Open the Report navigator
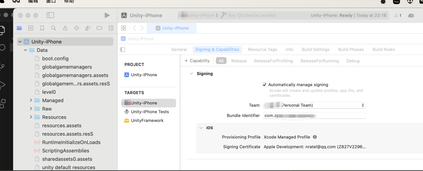The height and width of the screenshot is (171, 423). 111,28
